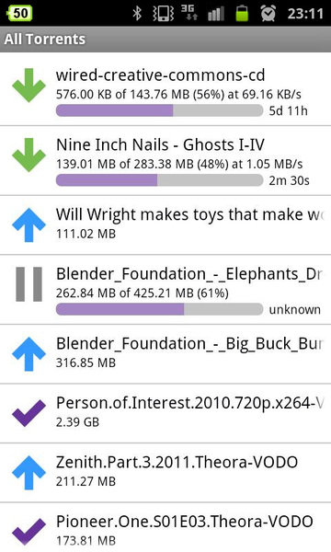
Task: Tap the finished checkmark beside Pioneer.One.S01E03
Action: 29,532
